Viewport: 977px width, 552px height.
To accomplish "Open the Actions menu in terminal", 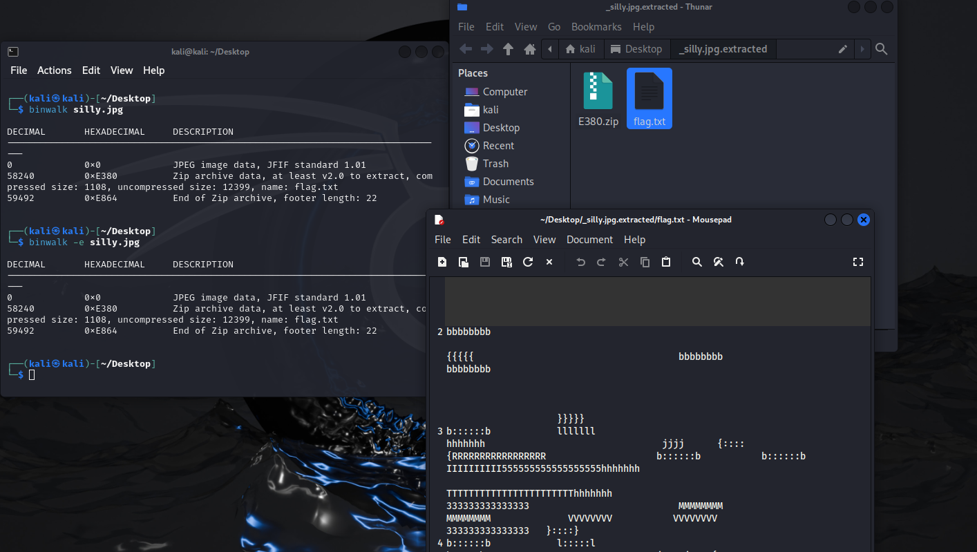I will coord(55,70).
